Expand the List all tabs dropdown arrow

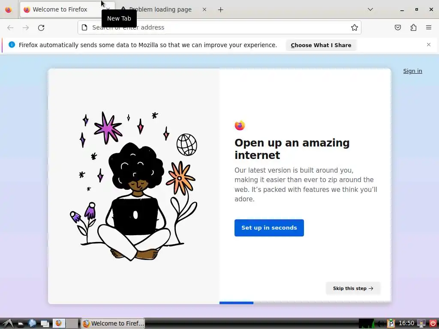[x=370, y=9]
